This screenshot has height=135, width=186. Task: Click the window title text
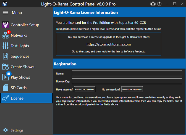78,4
